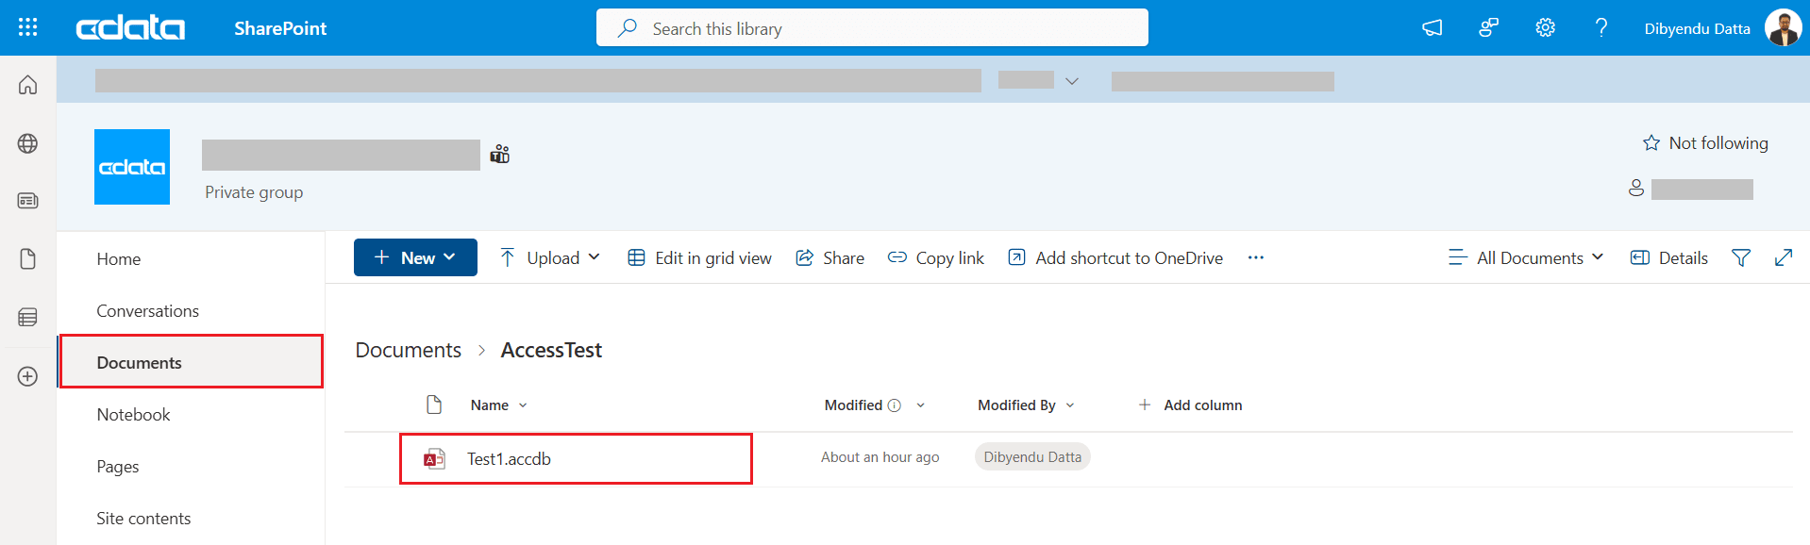Open the Test1.accdb file
The width and height of the screenshot is (1810, 545).
[509, 459]
